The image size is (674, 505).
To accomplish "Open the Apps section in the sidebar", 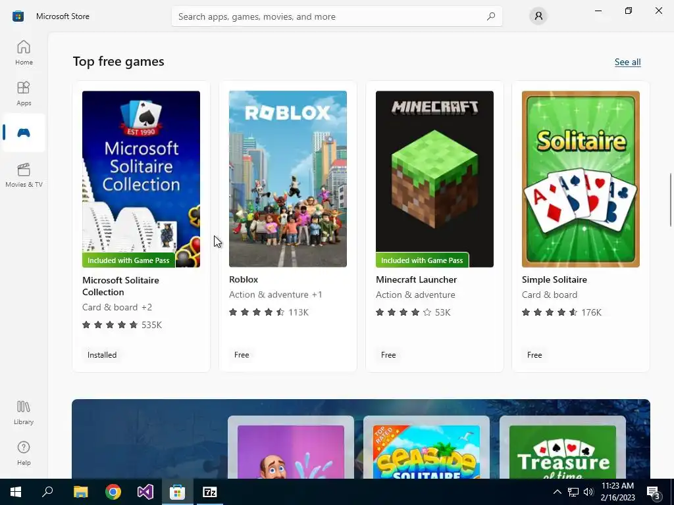I will (x=24, y=93).
